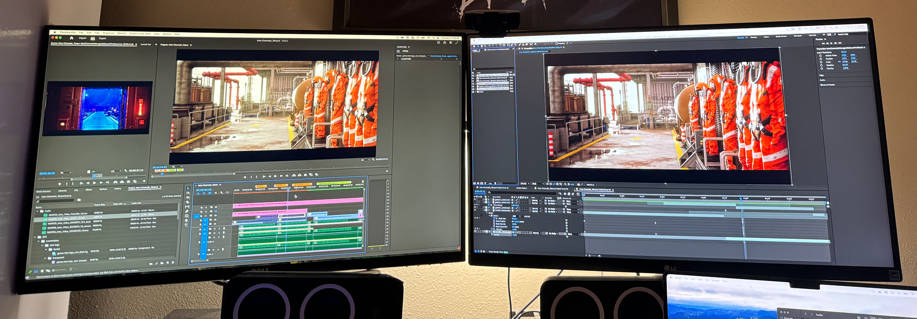Open the Mask mode Add dropdown in After Effects
This screenshot has height=319, width=917.
(516, 216)
